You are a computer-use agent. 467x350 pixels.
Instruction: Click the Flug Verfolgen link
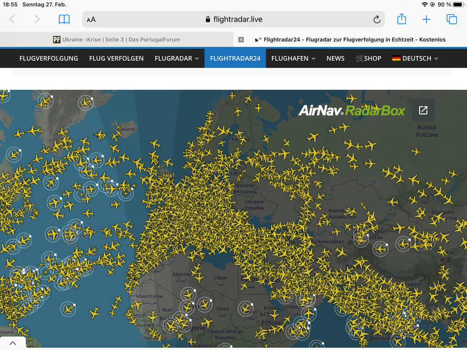[116, 58]
